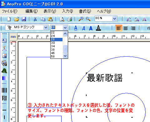Open a file with the folder icon
The height and width of the screenshot is (122, 150).
17,19
